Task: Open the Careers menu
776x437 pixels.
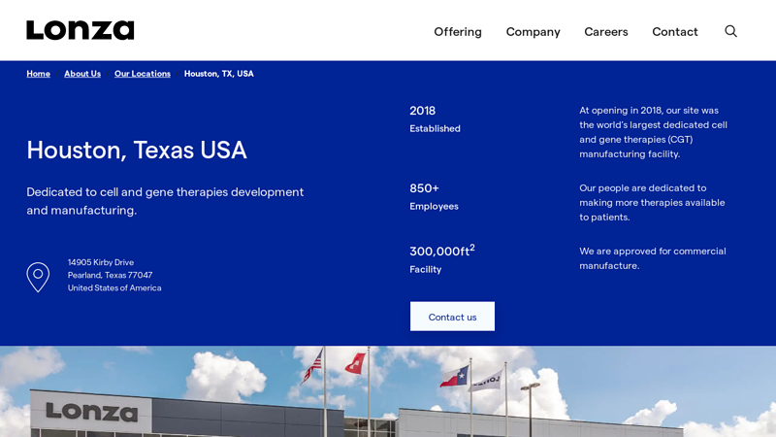Action: click(606, 32)
